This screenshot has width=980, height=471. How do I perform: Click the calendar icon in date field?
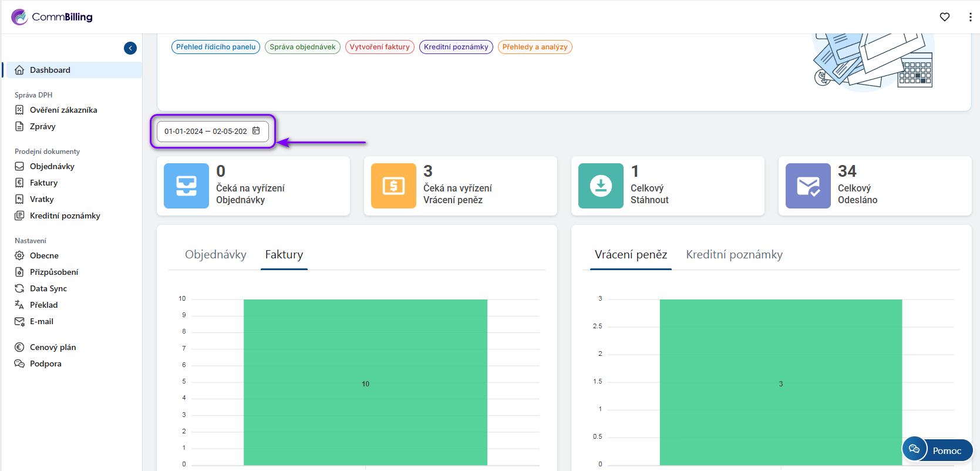point(256,131)
